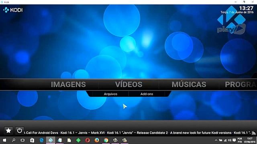
Task: Open the green diamond app in taskbar
Action: 78,140
